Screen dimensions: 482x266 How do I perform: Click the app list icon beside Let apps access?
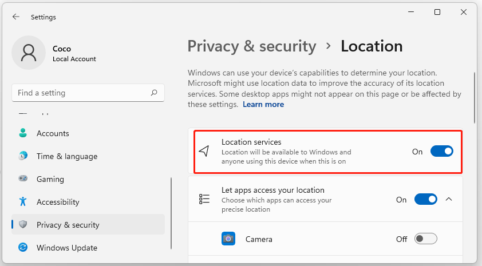point(204,199)
